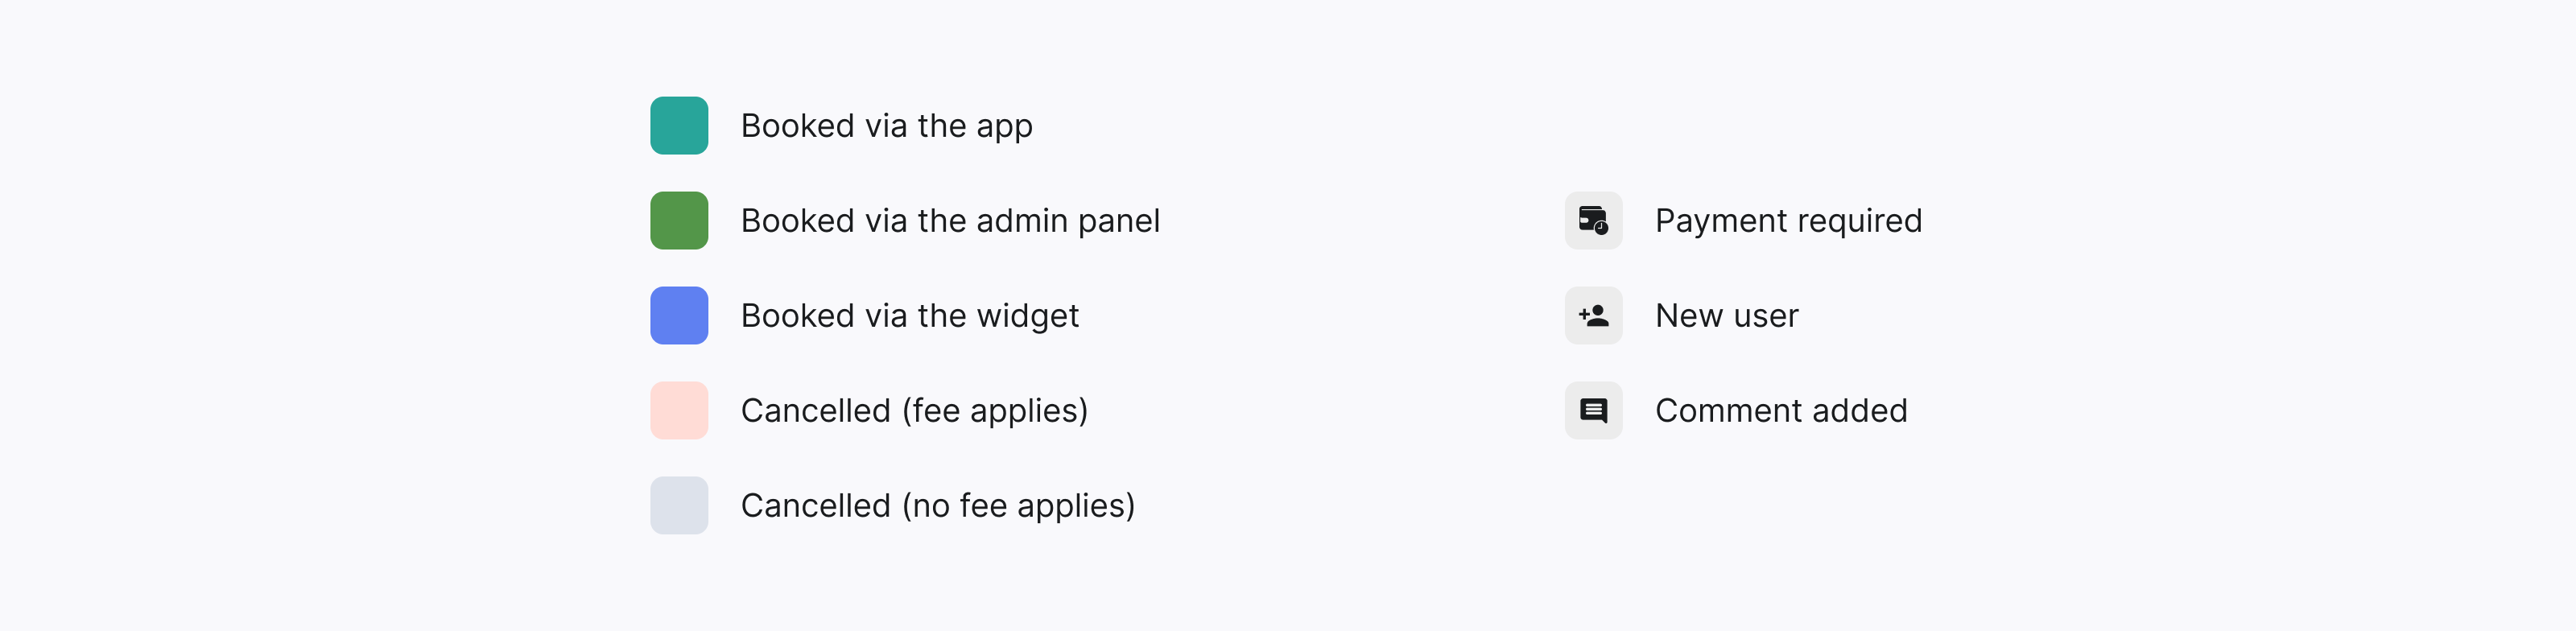Viewport: 2576px width, 631px height.
Task: Select the 'Booked via the widget' text
Action: click(910, 315)
